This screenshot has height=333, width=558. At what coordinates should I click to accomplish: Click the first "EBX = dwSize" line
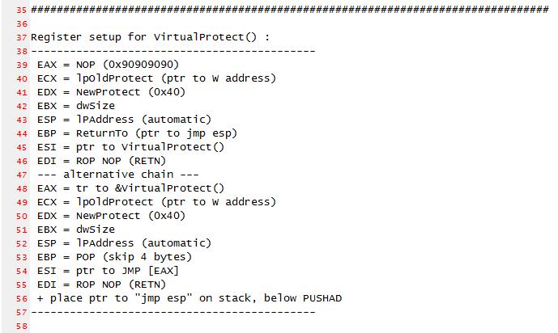(76, 106)
